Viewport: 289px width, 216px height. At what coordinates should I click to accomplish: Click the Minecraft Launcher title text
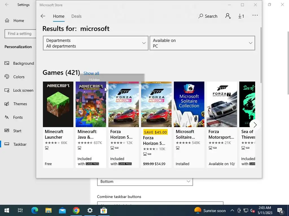[x=54, y=134]
